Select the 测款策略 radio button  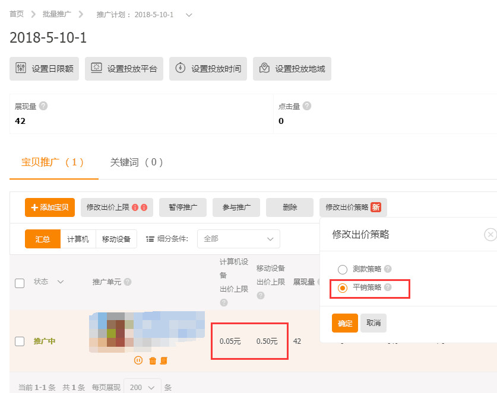(343, 269)
